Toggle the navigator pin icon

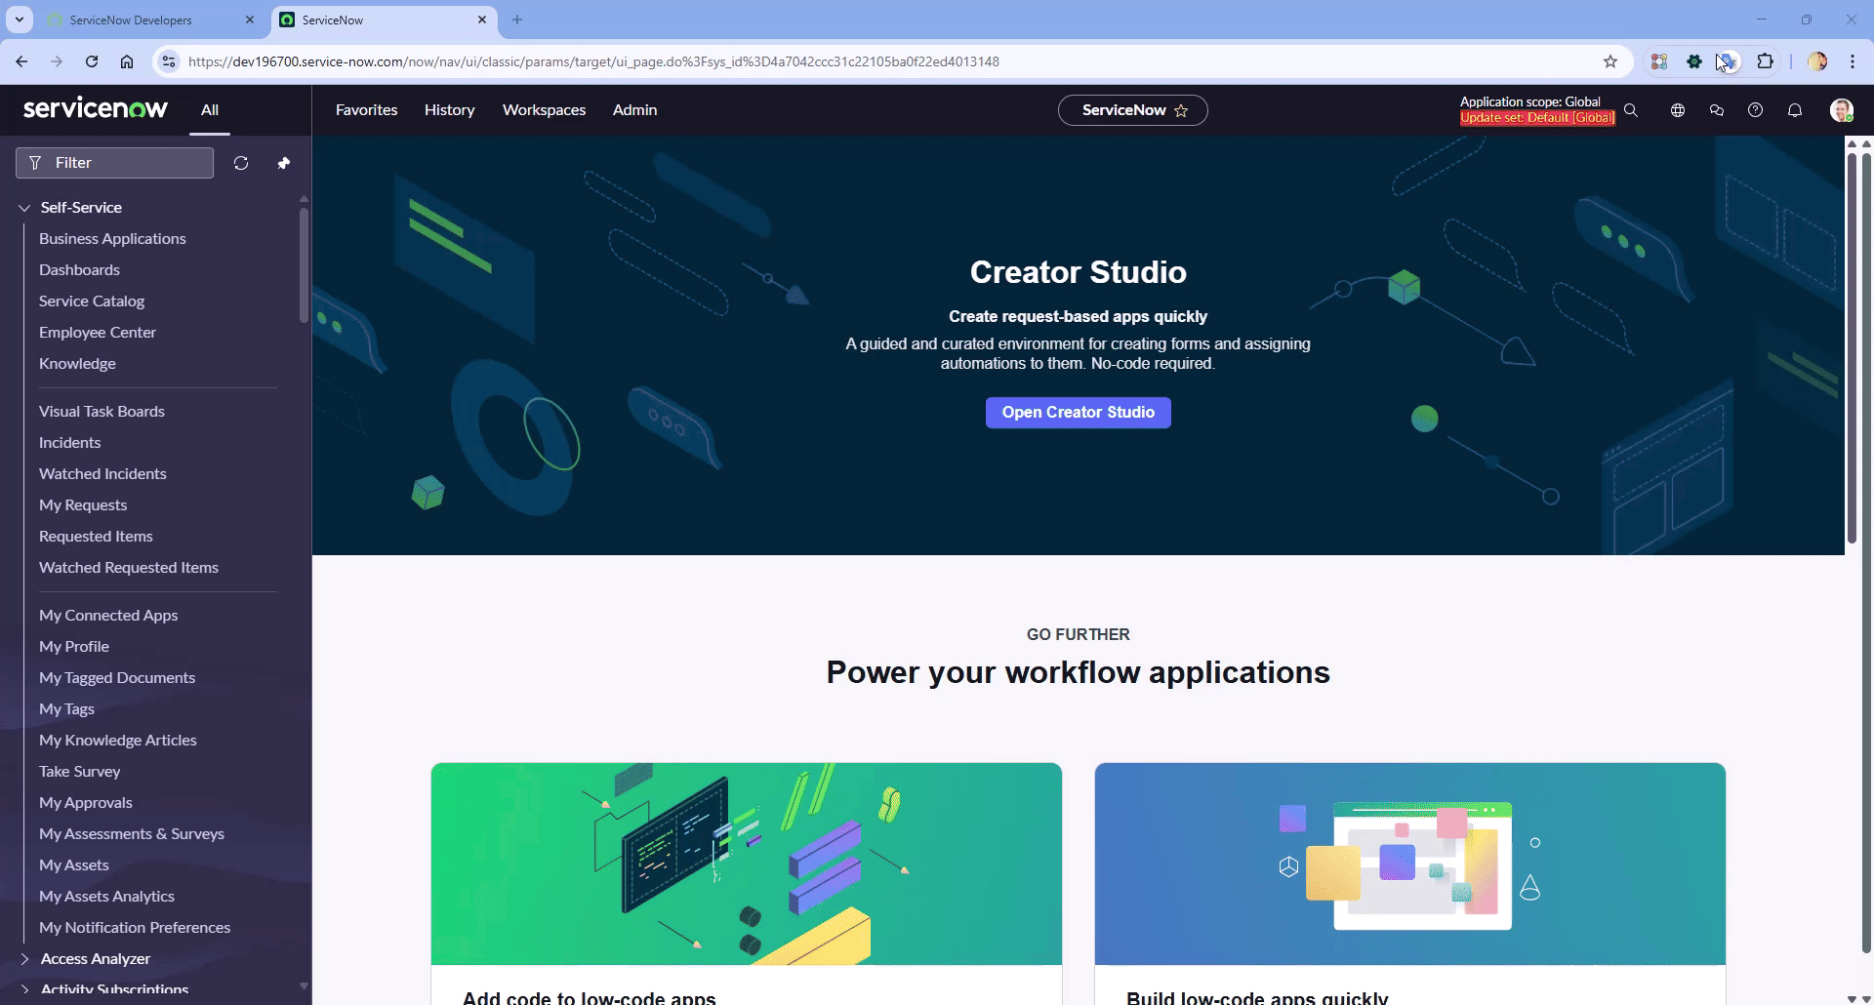click(x=284, y=163)
